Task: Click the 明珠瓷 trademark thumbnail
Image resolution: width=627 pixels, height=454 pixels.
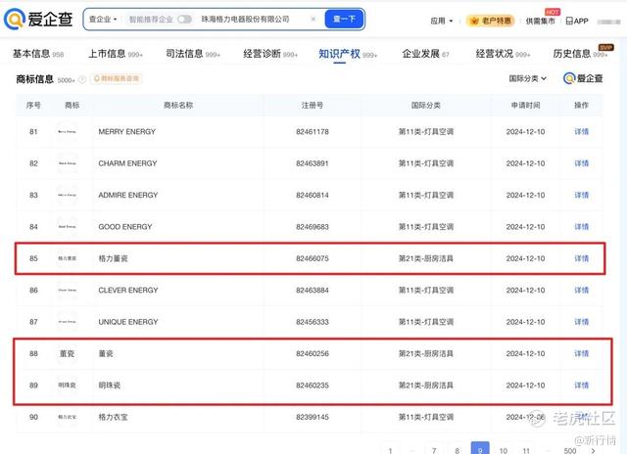Action: [67, 385]
